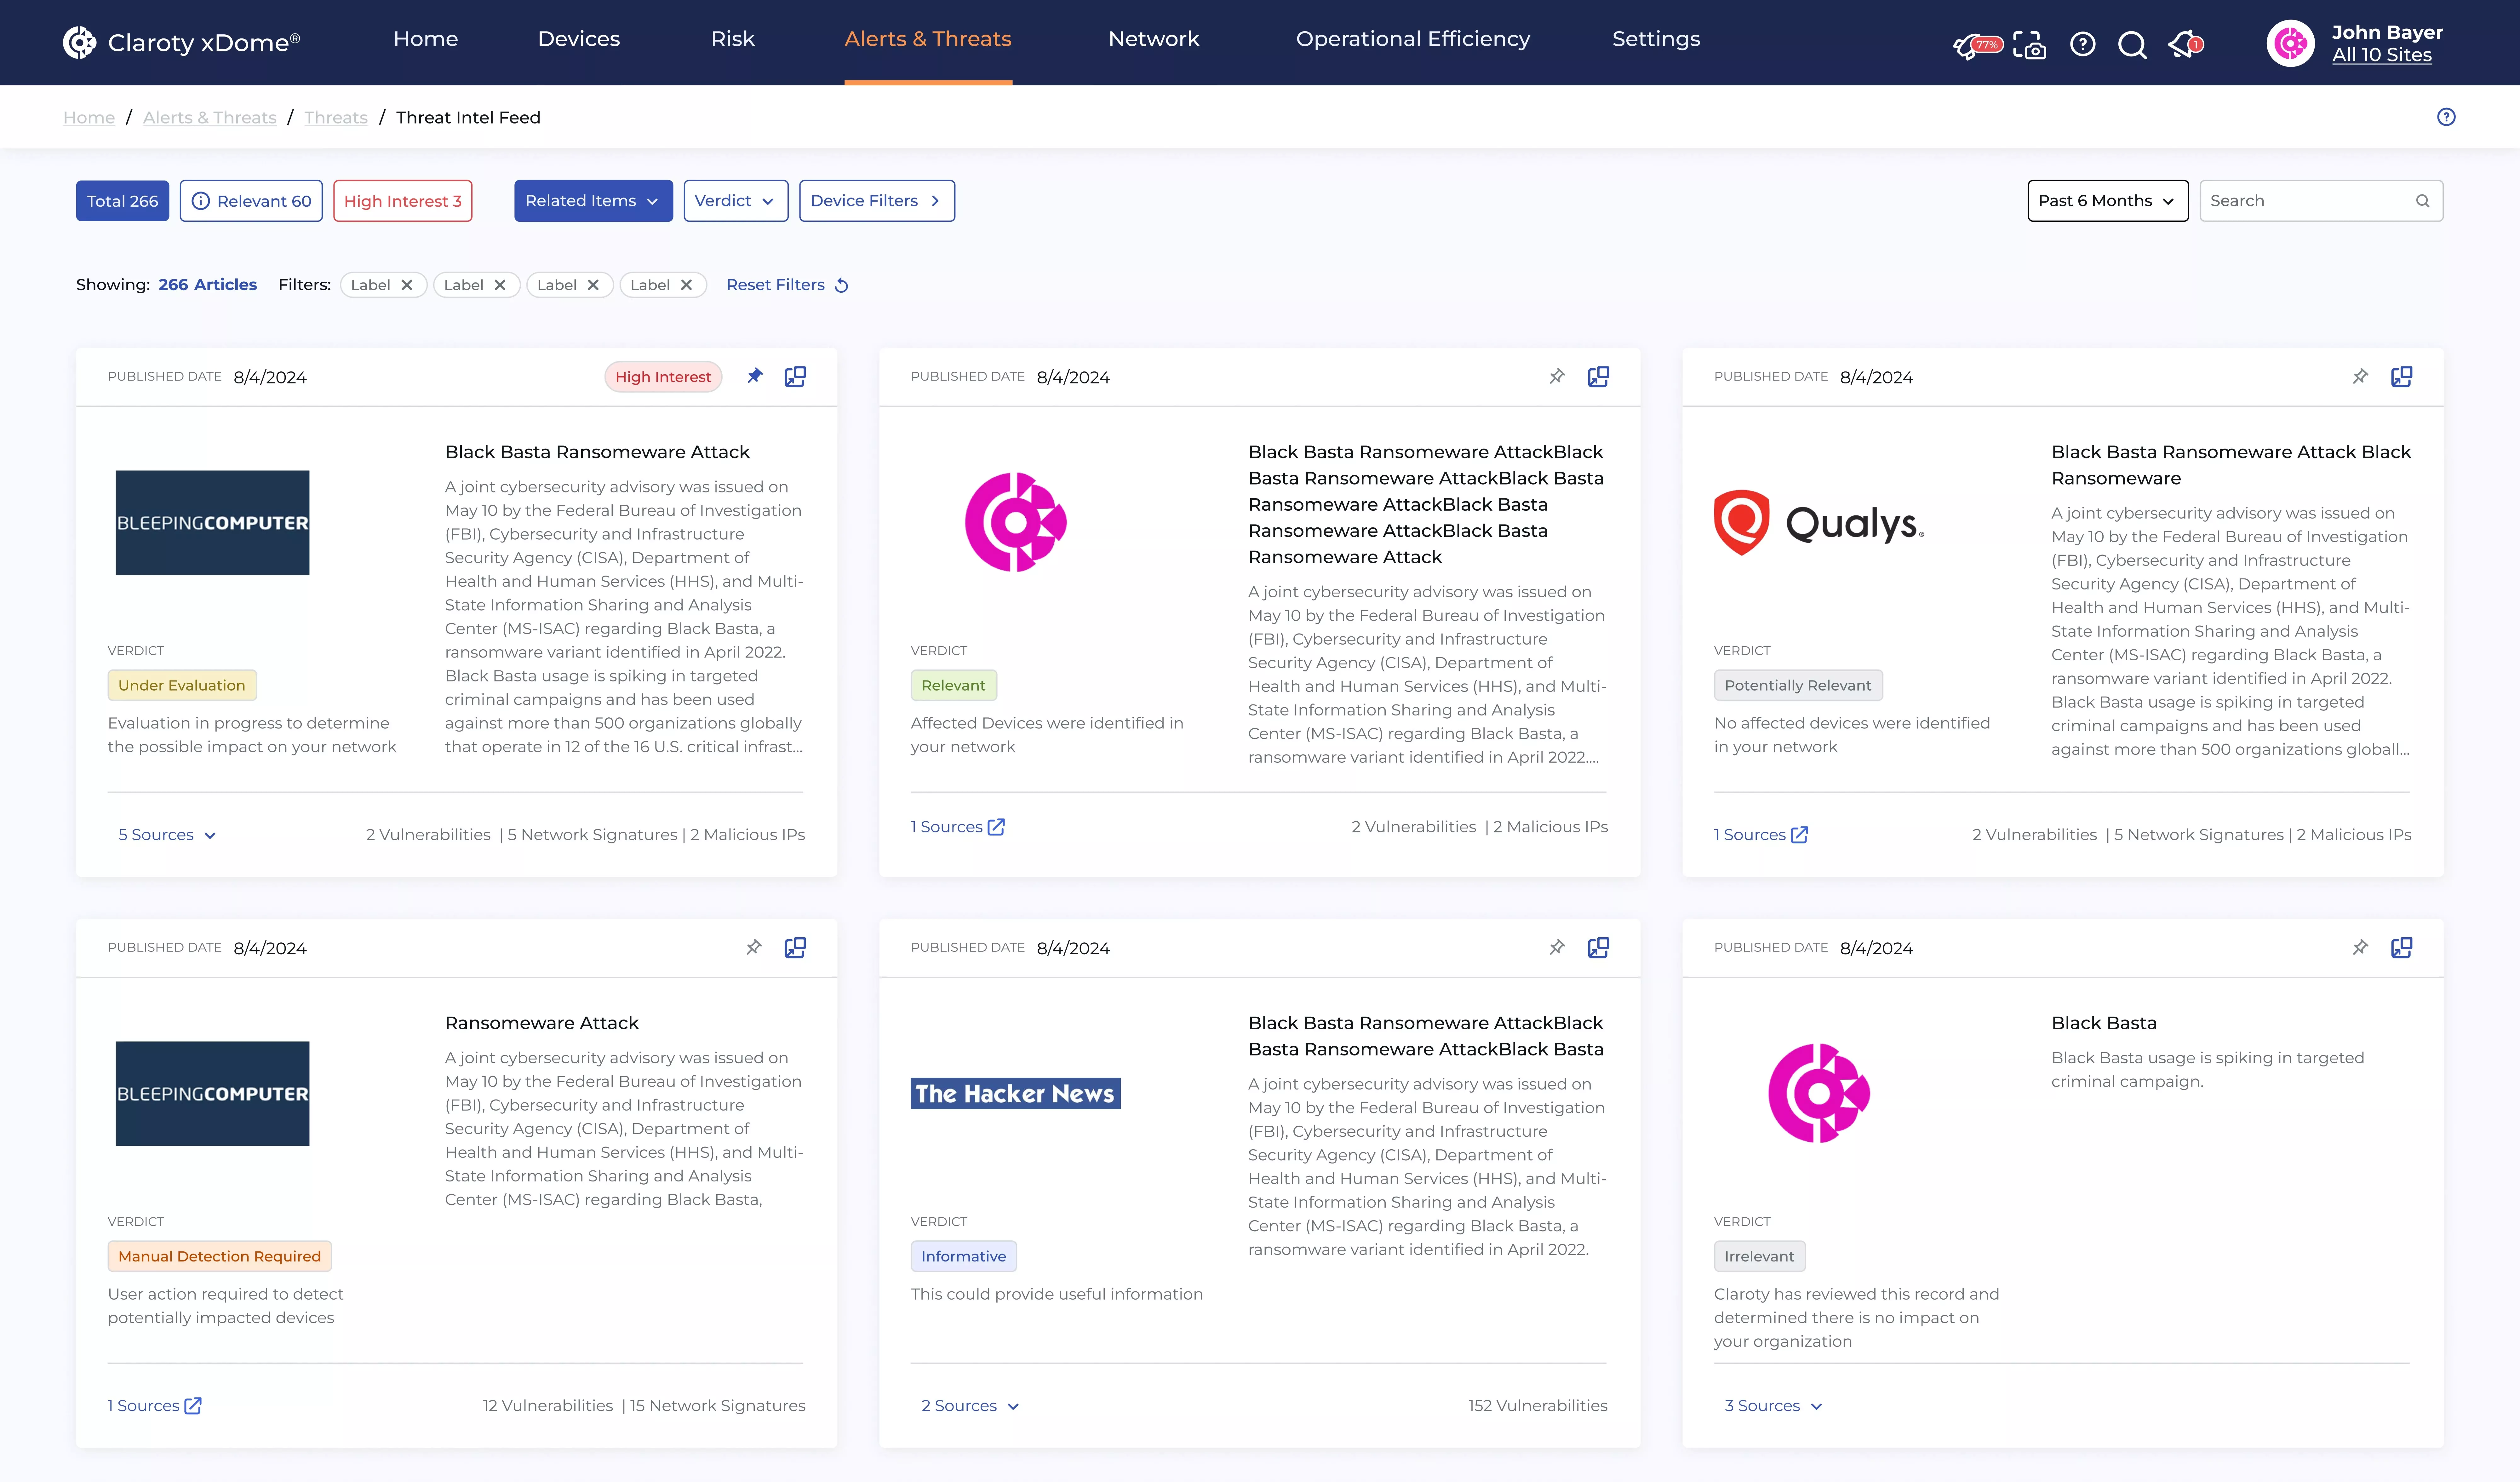Expand the 3 Sources list

(1773, 1406)
